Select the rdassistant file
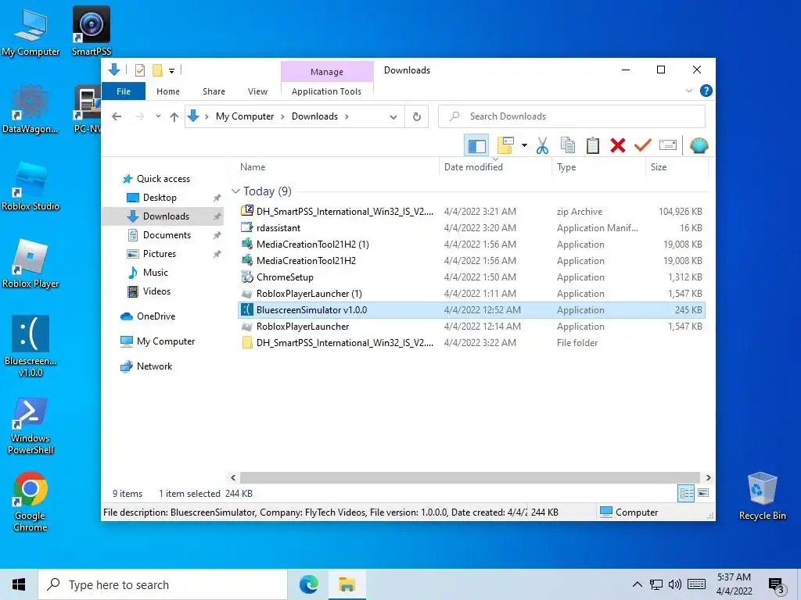Viewport: 801px width, 600px height. point(472,228)
